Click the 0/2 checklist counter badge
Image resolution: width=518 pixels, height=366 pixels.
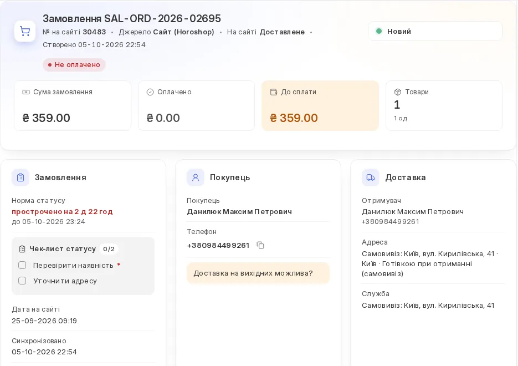[x=109, y=249]
